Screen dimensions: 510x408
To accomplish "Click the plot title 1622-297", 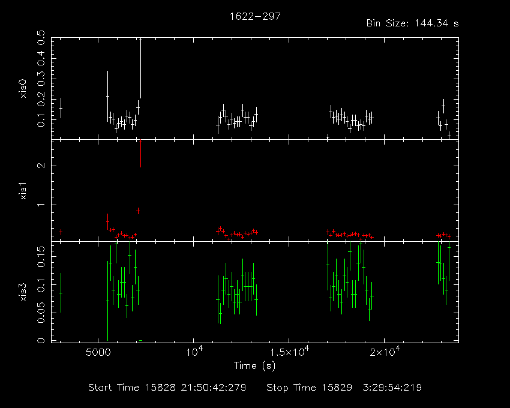I will click(x=255, y=16).
